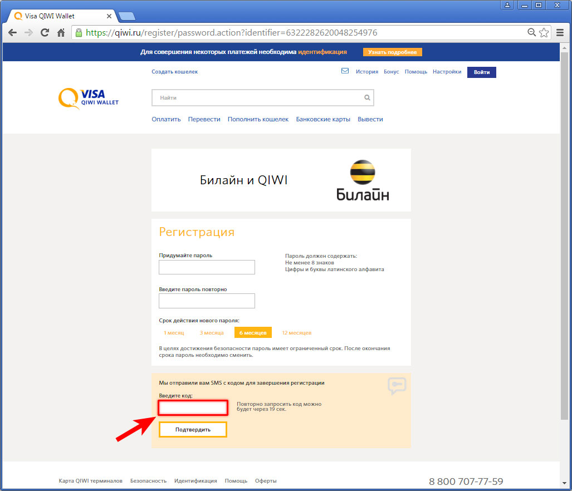
Task: Click the идентификация link in the banner
Action: (322, 52)
